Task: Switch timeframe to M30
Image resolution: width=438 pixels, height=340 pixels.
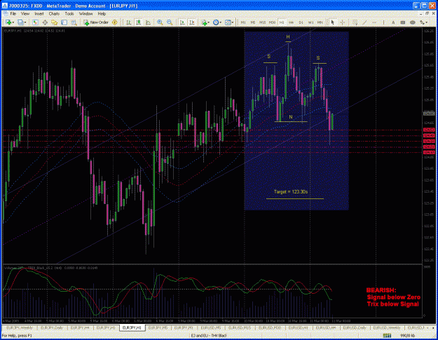Action: (x=272, y=22)
